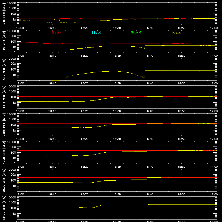Click the 10000 tick on 8800 MHz axis
Image resolution: width=222 pixels, height=222 pixels.
[12, 170]
